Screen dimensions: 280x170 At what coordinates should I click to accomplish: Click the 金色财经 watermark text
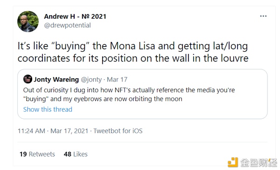(259, 163)
